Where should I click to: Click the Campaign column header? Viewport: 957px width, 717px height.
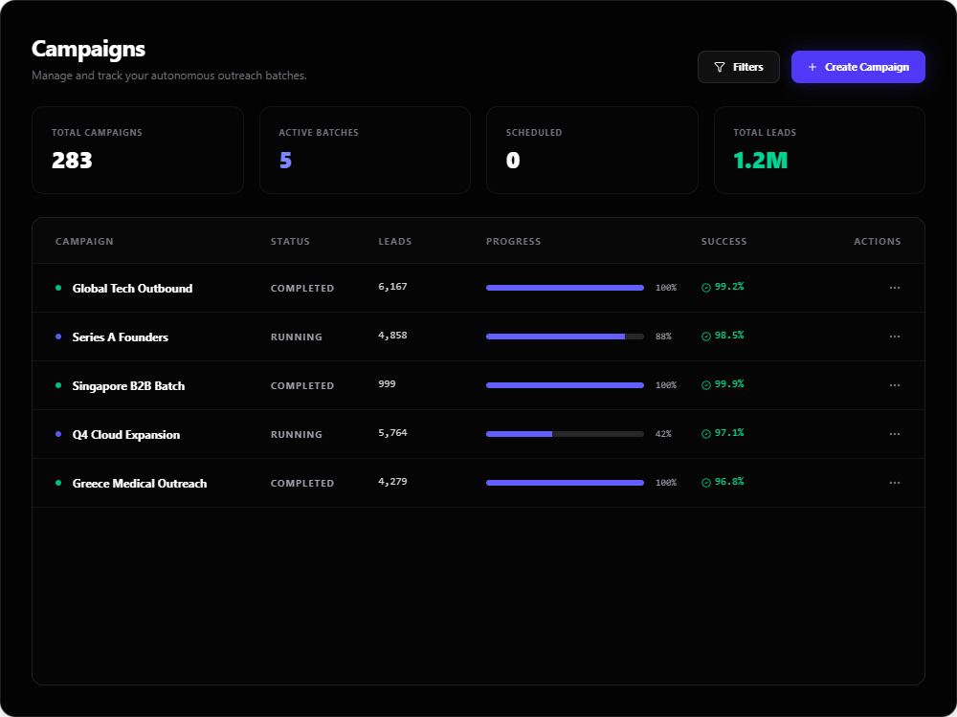[x=84, y=242]
